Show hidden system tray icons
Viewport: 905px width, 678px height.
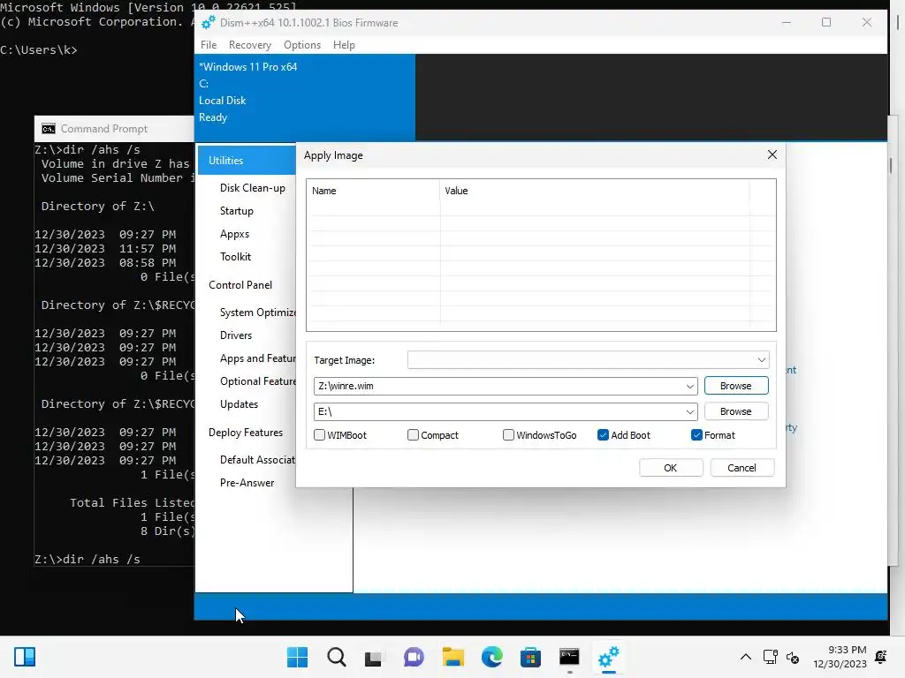(746, 657)
